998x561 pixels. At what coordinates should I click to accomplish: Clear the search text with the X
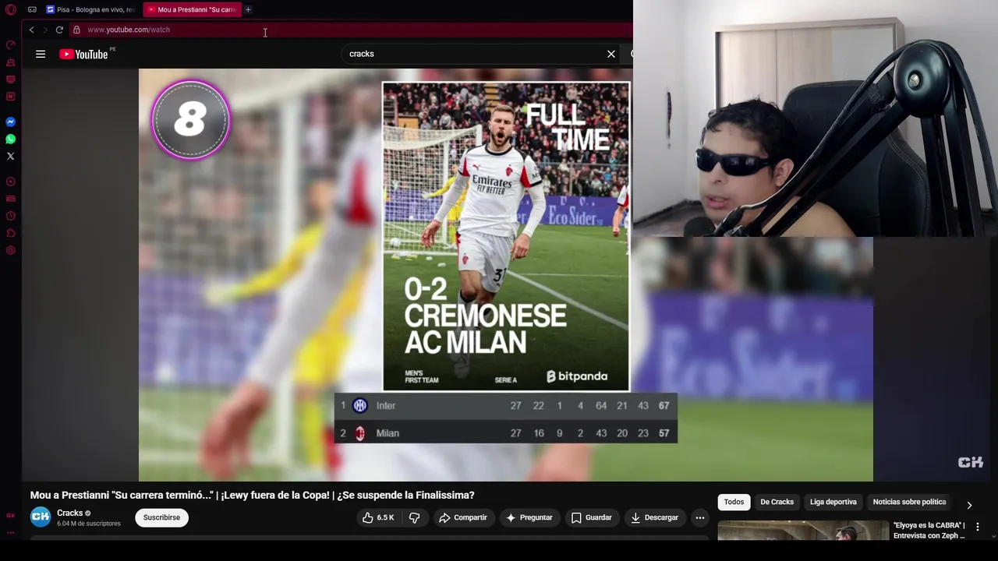coord(611,54)
